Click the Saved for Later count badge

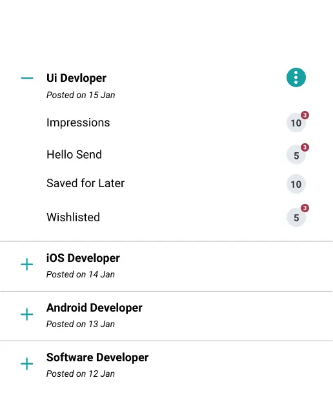point(296,184)
